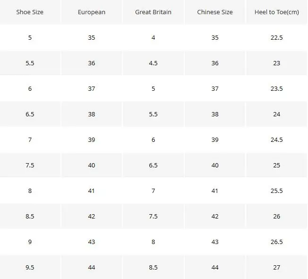The image size is (308, 279).
Task: Click the Shoe Size column header
Action: (x=30, y=12)
